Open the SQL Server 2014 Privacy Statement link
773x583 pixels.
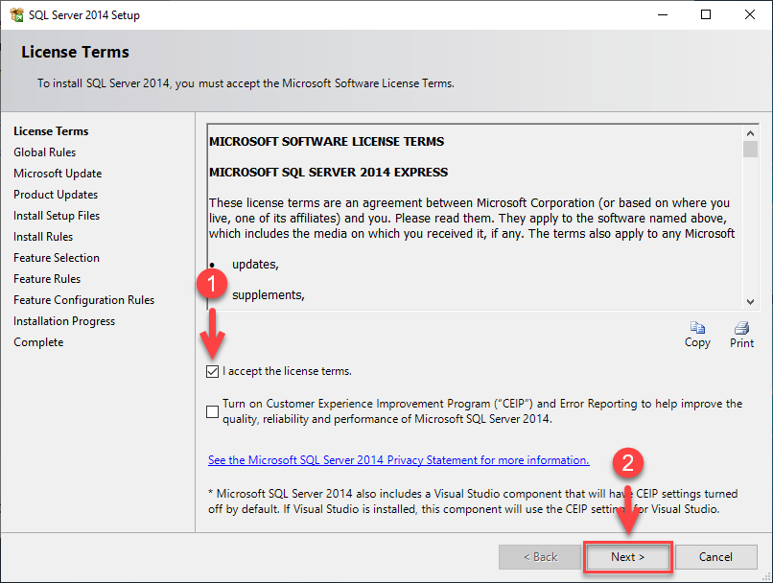pos(398,460)
